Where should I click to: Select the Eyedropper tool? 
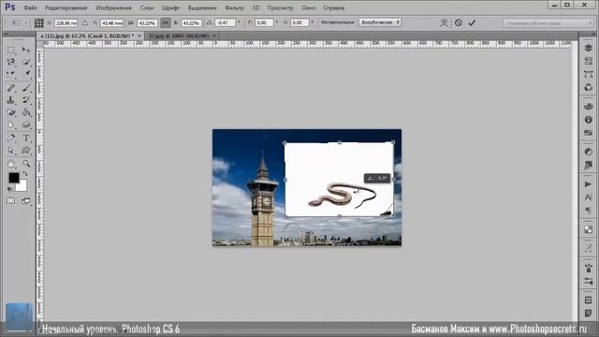(26, 74)
